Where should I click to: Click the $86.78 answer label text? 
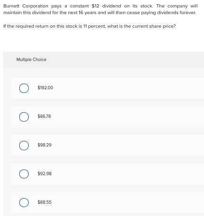[44, 116]
